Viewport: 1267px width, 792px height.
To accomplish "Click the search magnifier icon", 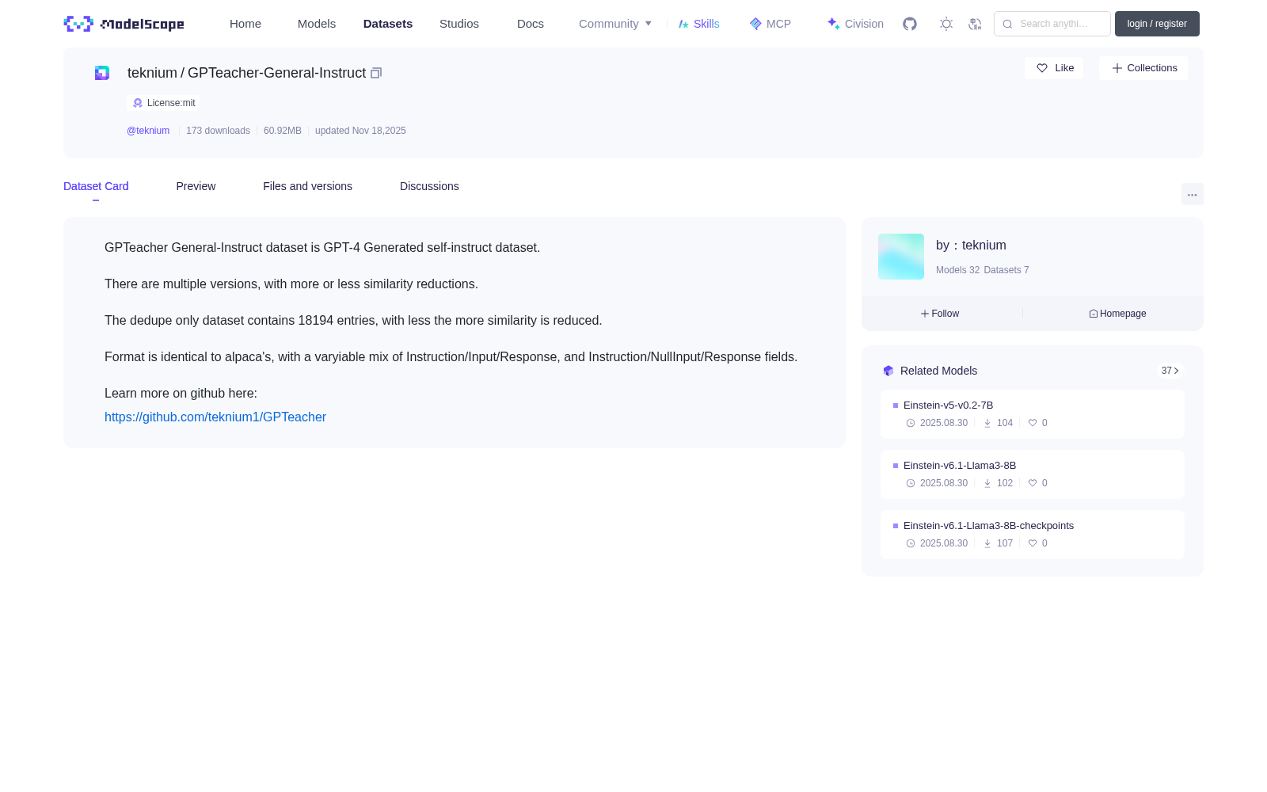I will pyautogui.click(x=1007, y=24).
